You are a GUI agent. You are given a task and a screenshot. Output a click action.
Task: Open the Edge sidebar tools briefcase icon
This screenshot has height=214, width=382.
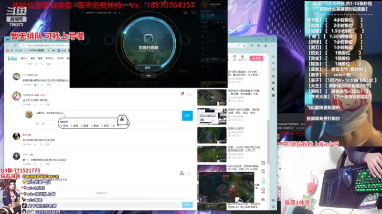(273, 76)
